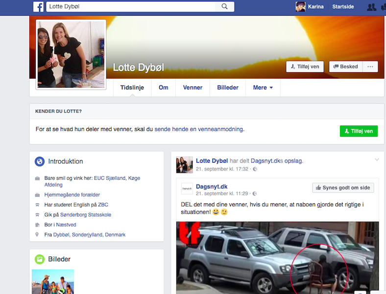This screenshot has width=386, height=294.
Task: Open the Venner tab
Action: click(x=193, y=87)
